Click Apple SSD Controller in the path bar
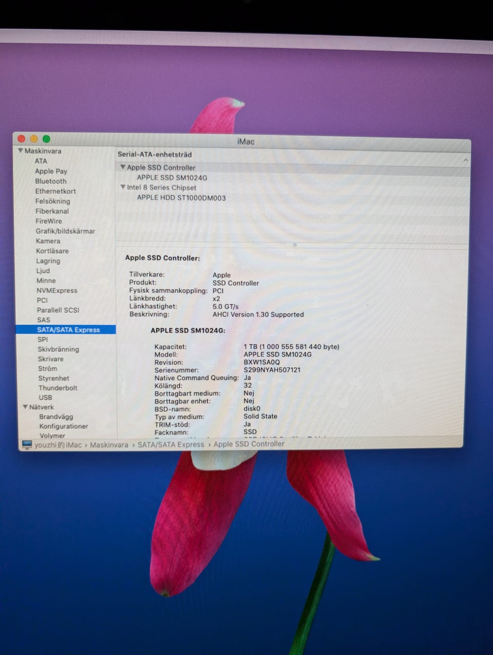The width and height of the screenshot is (493, 655). (249, 444)
